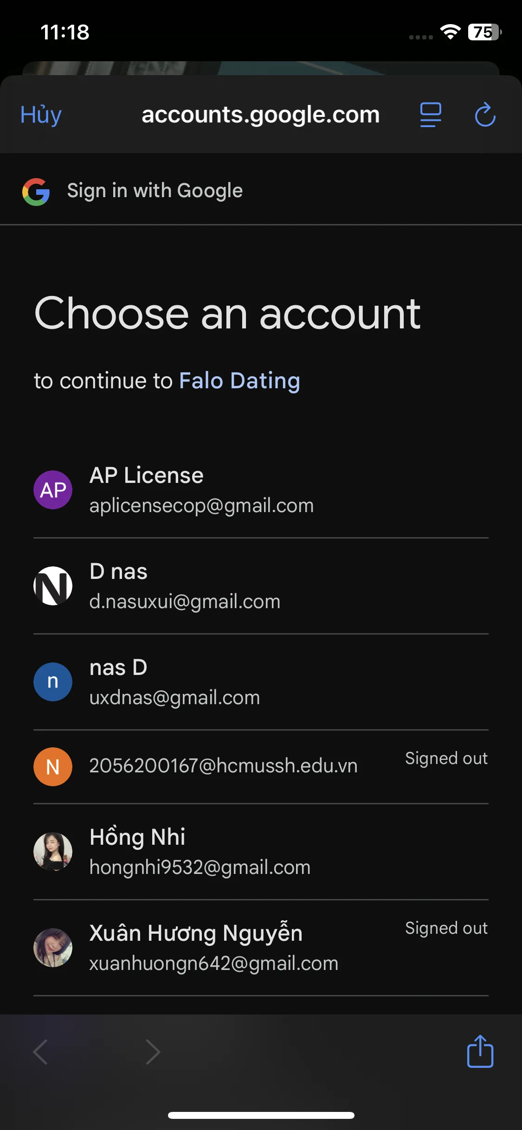Open the page reader options icon
The width and height of the screenshot is (522, 1130).
[x=430, y=115]
